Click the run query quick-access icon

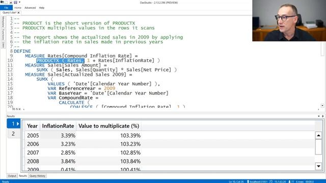(11, 2)
